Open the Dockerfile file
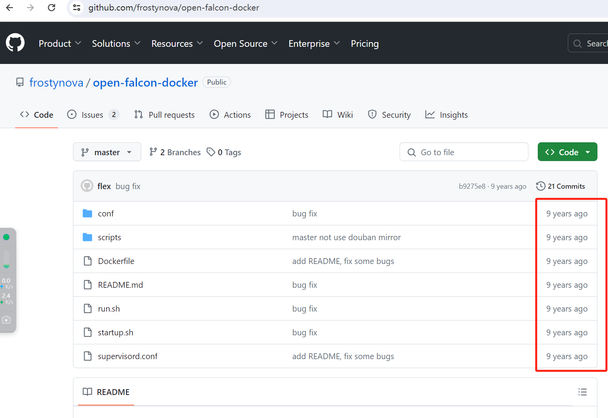608x418 pixels. click(116, 261)
